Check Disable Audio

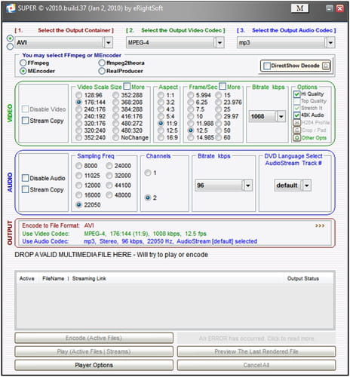[x=25, y=178]
